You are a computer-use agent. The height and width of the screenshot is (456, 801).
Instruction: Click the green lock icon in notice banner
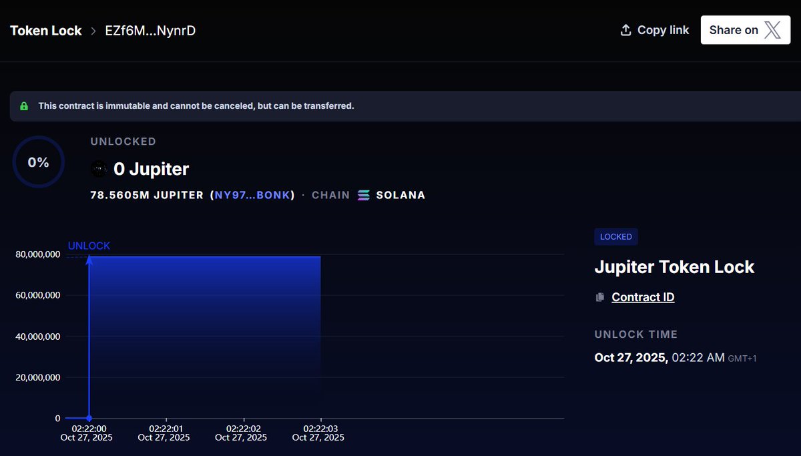coord(24,106)
